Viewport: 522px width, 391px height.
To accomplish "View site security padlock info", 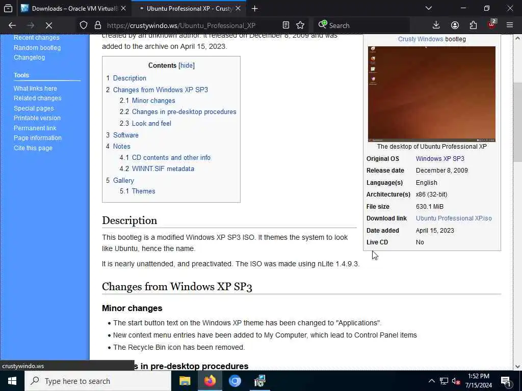I will pos(97,25).
